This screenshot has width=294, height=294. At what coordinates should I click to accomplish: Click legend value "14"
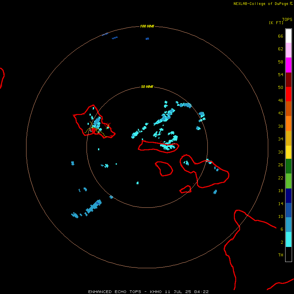click(x=281, y=204)
